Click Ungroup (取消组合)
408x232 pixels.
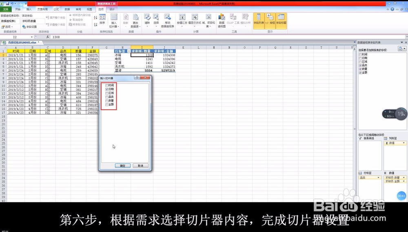pyautogui.click(x=76, y=20)
